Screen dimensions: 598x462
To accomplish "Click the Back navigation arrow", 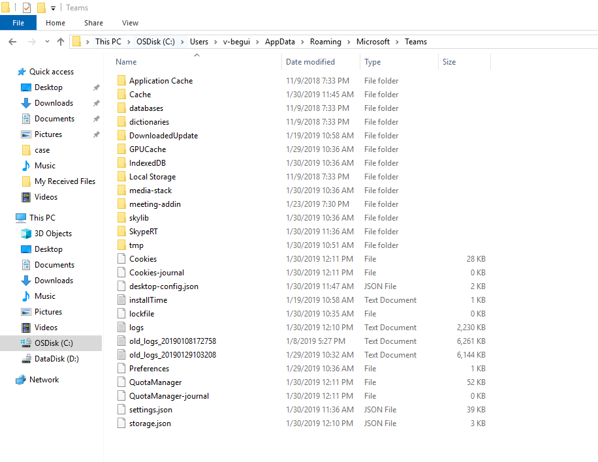I will click(x=12, y=42).
